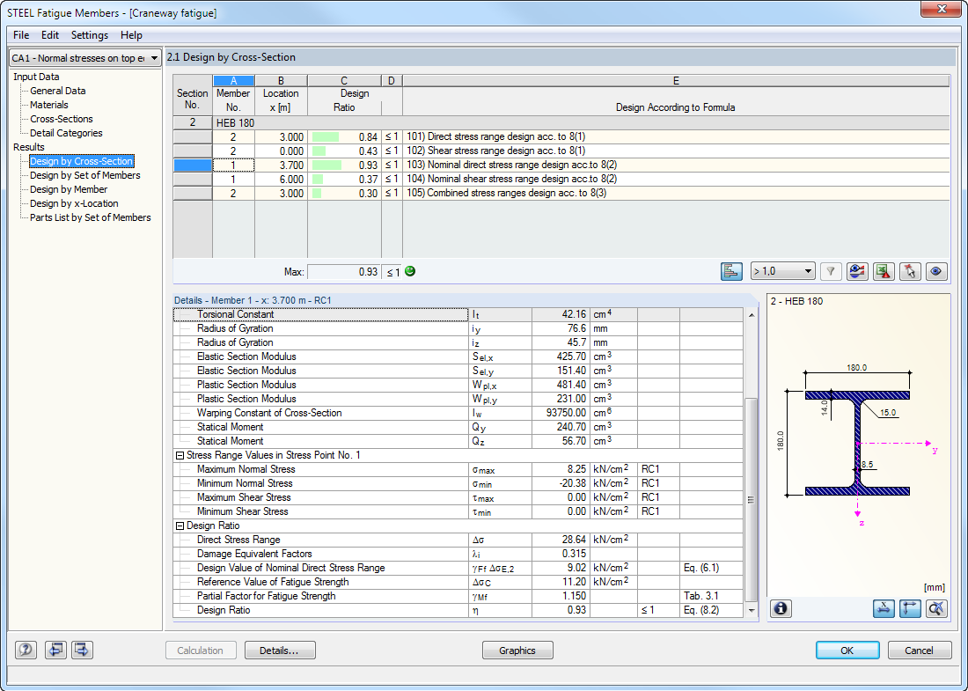Open Detail Categories page

[66, 133]
